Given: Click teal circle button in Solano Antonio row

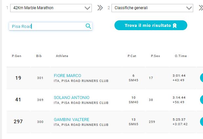Looking at the screenshot, I should point(201,100).
